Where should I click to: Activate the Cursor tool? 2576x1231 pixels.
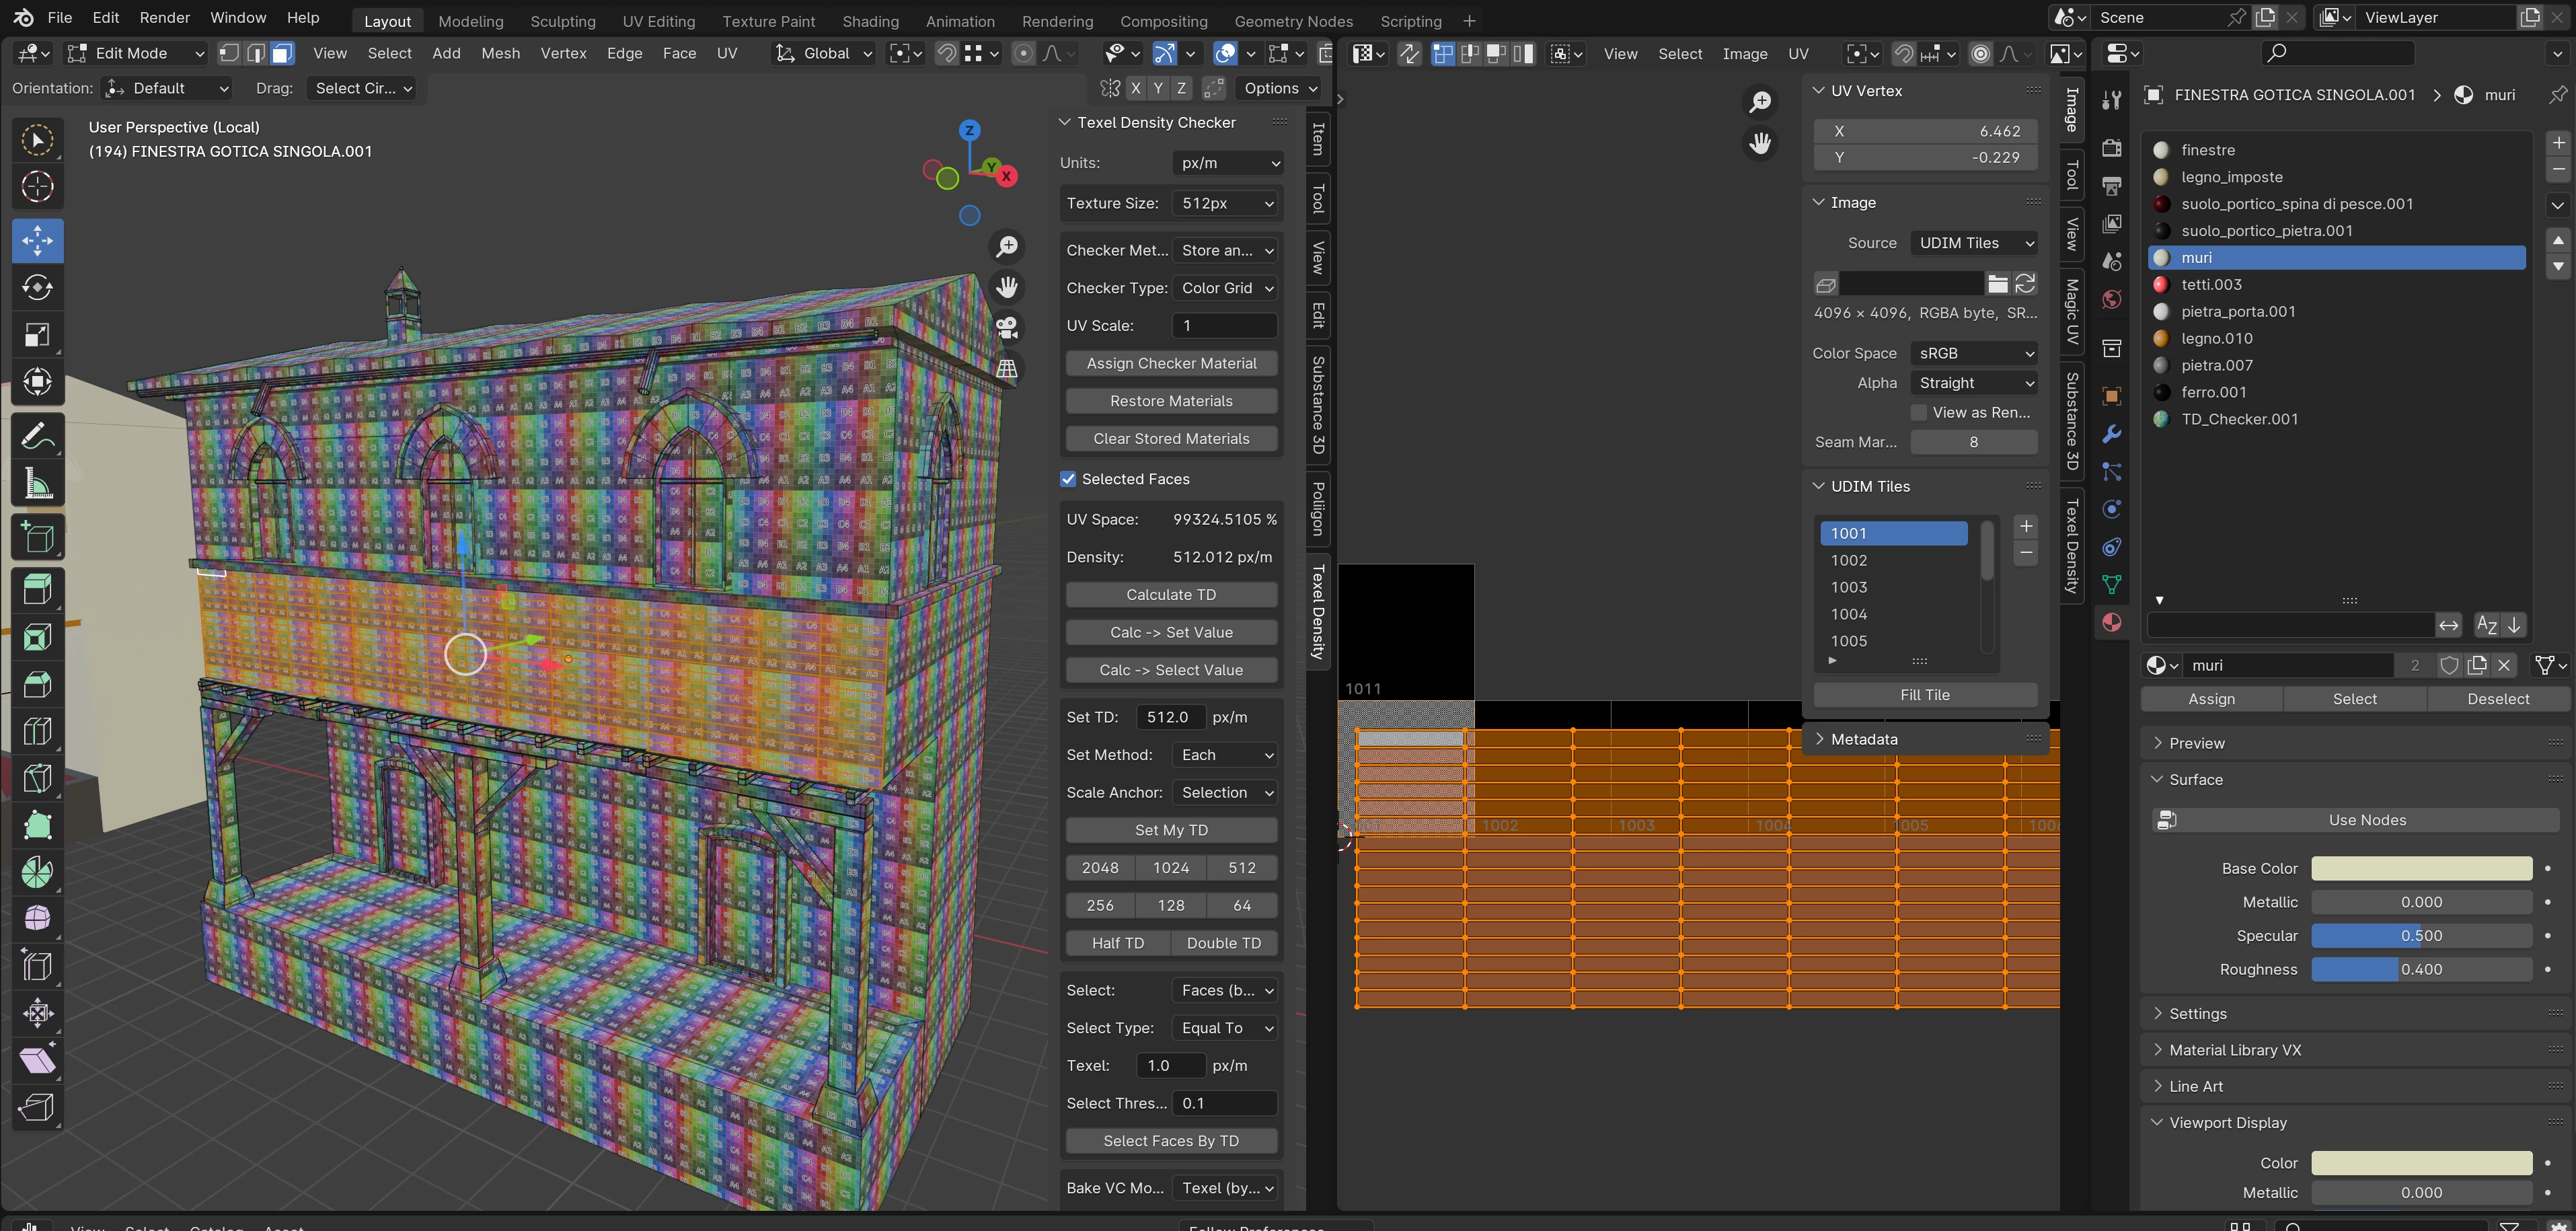[37, 187]
